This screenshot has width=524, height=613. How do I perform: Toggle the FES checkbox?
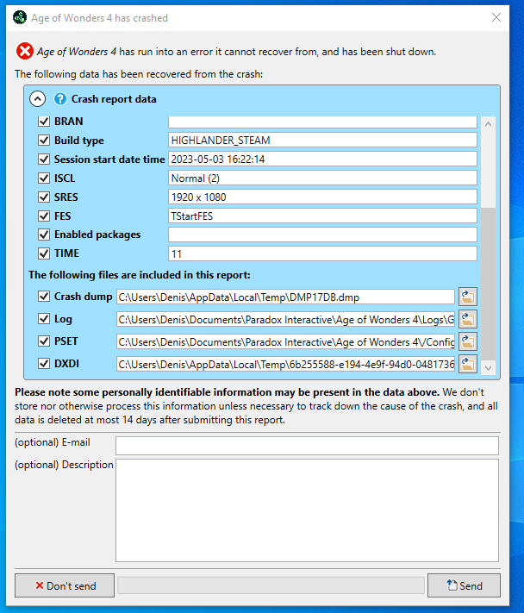click(x=44, y=216)
